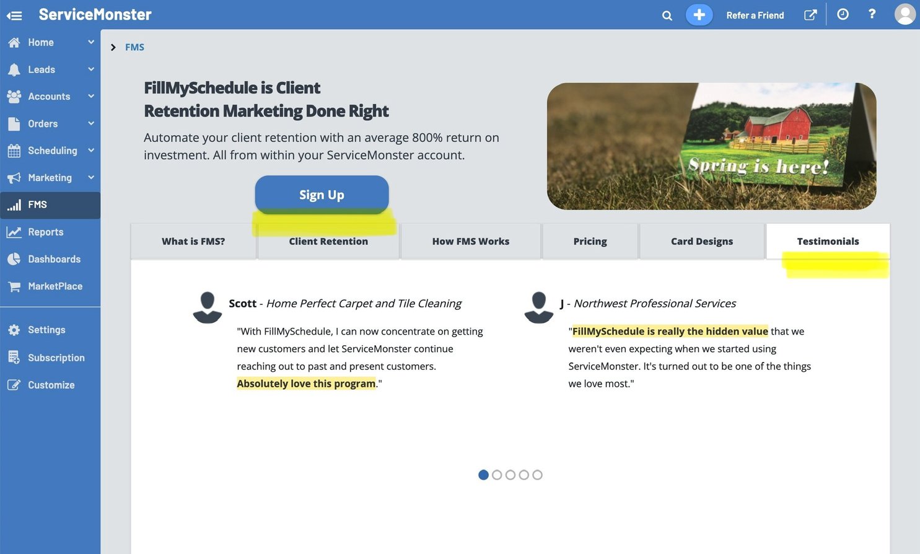
Task: Open the external link icon in header
Action: click(810, 15)
